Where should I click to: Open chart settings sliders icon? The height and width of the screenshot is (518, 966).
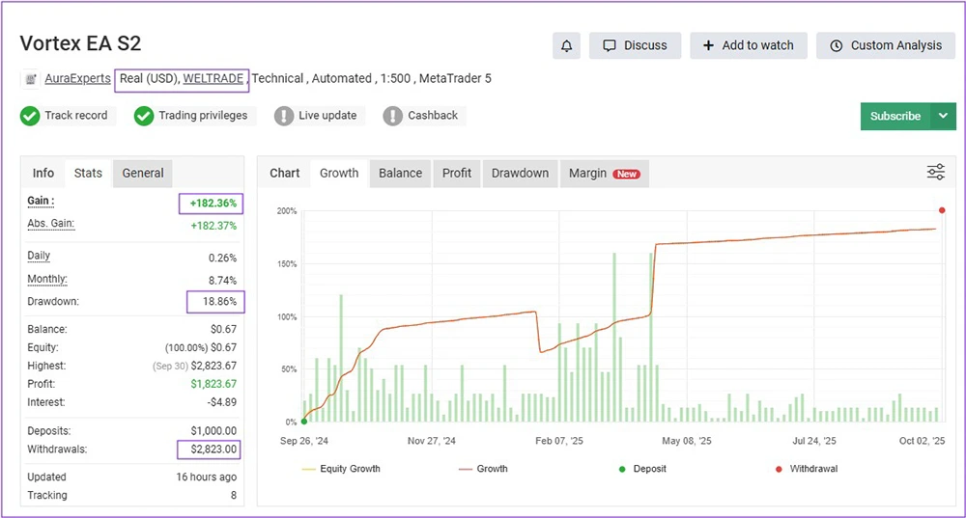935,173
